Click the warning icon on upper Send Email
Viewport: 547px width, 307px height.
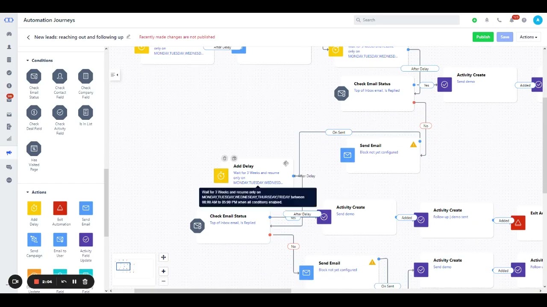coord(413,145)
